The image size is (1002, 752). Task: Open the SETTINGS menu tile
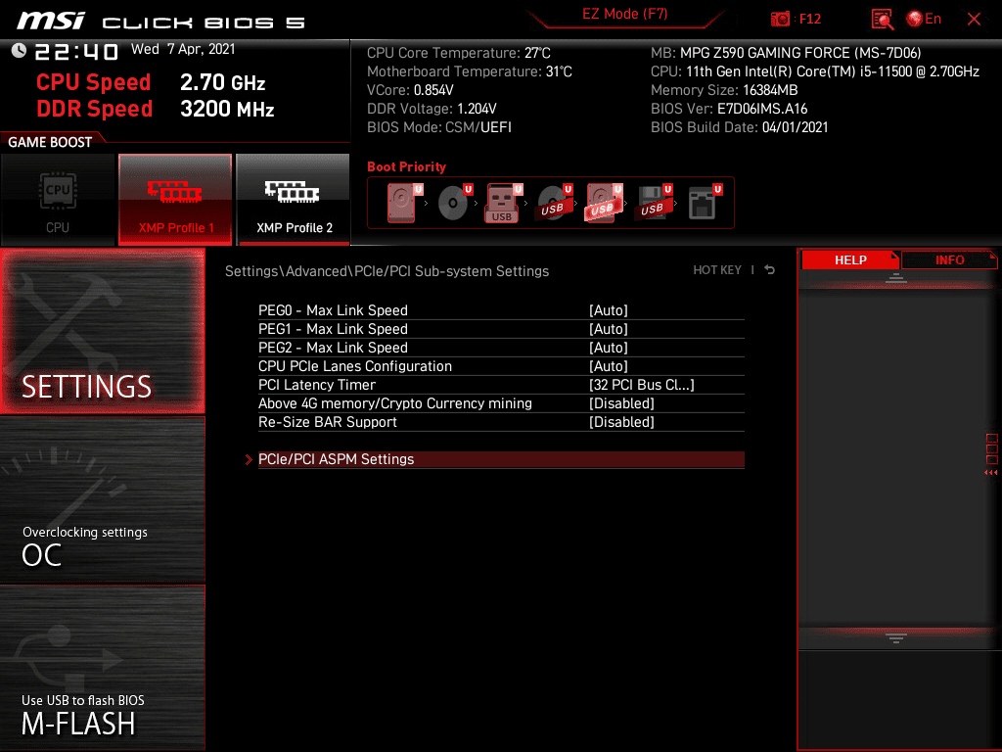coord(102,331)
